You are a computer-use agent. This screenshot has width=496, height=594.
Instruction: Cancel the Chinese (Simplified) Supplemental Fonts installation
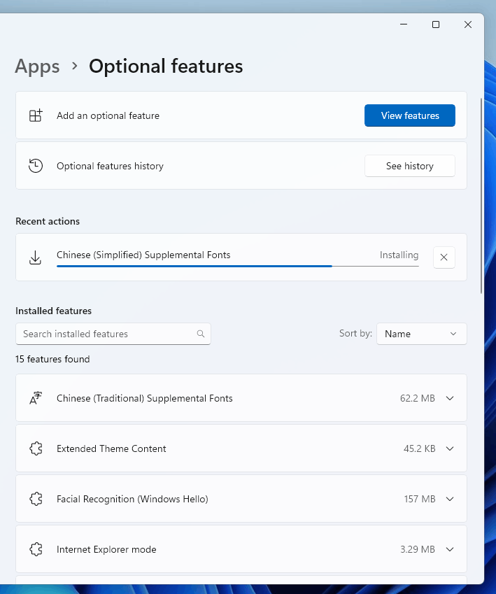pos(444,257)
